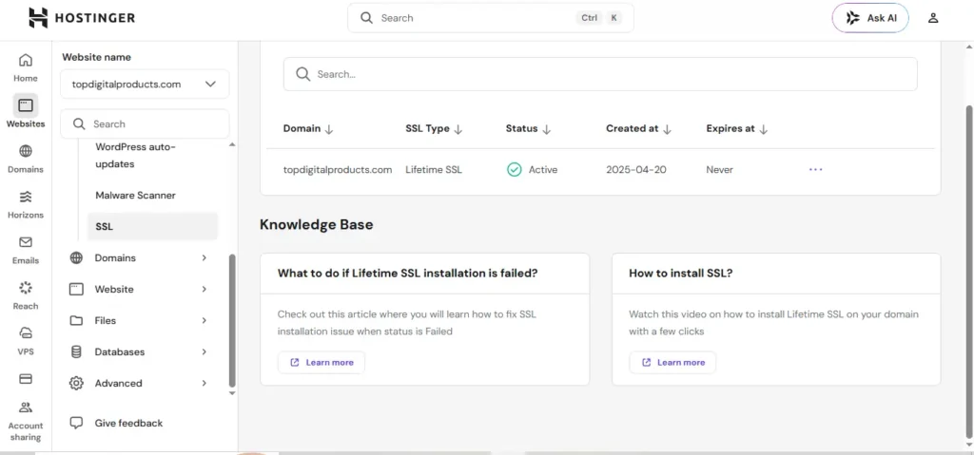The height and width of the screenshot is (455, 974).
Task: Click the Ask AI sparkle button
Action: (869, 18)
